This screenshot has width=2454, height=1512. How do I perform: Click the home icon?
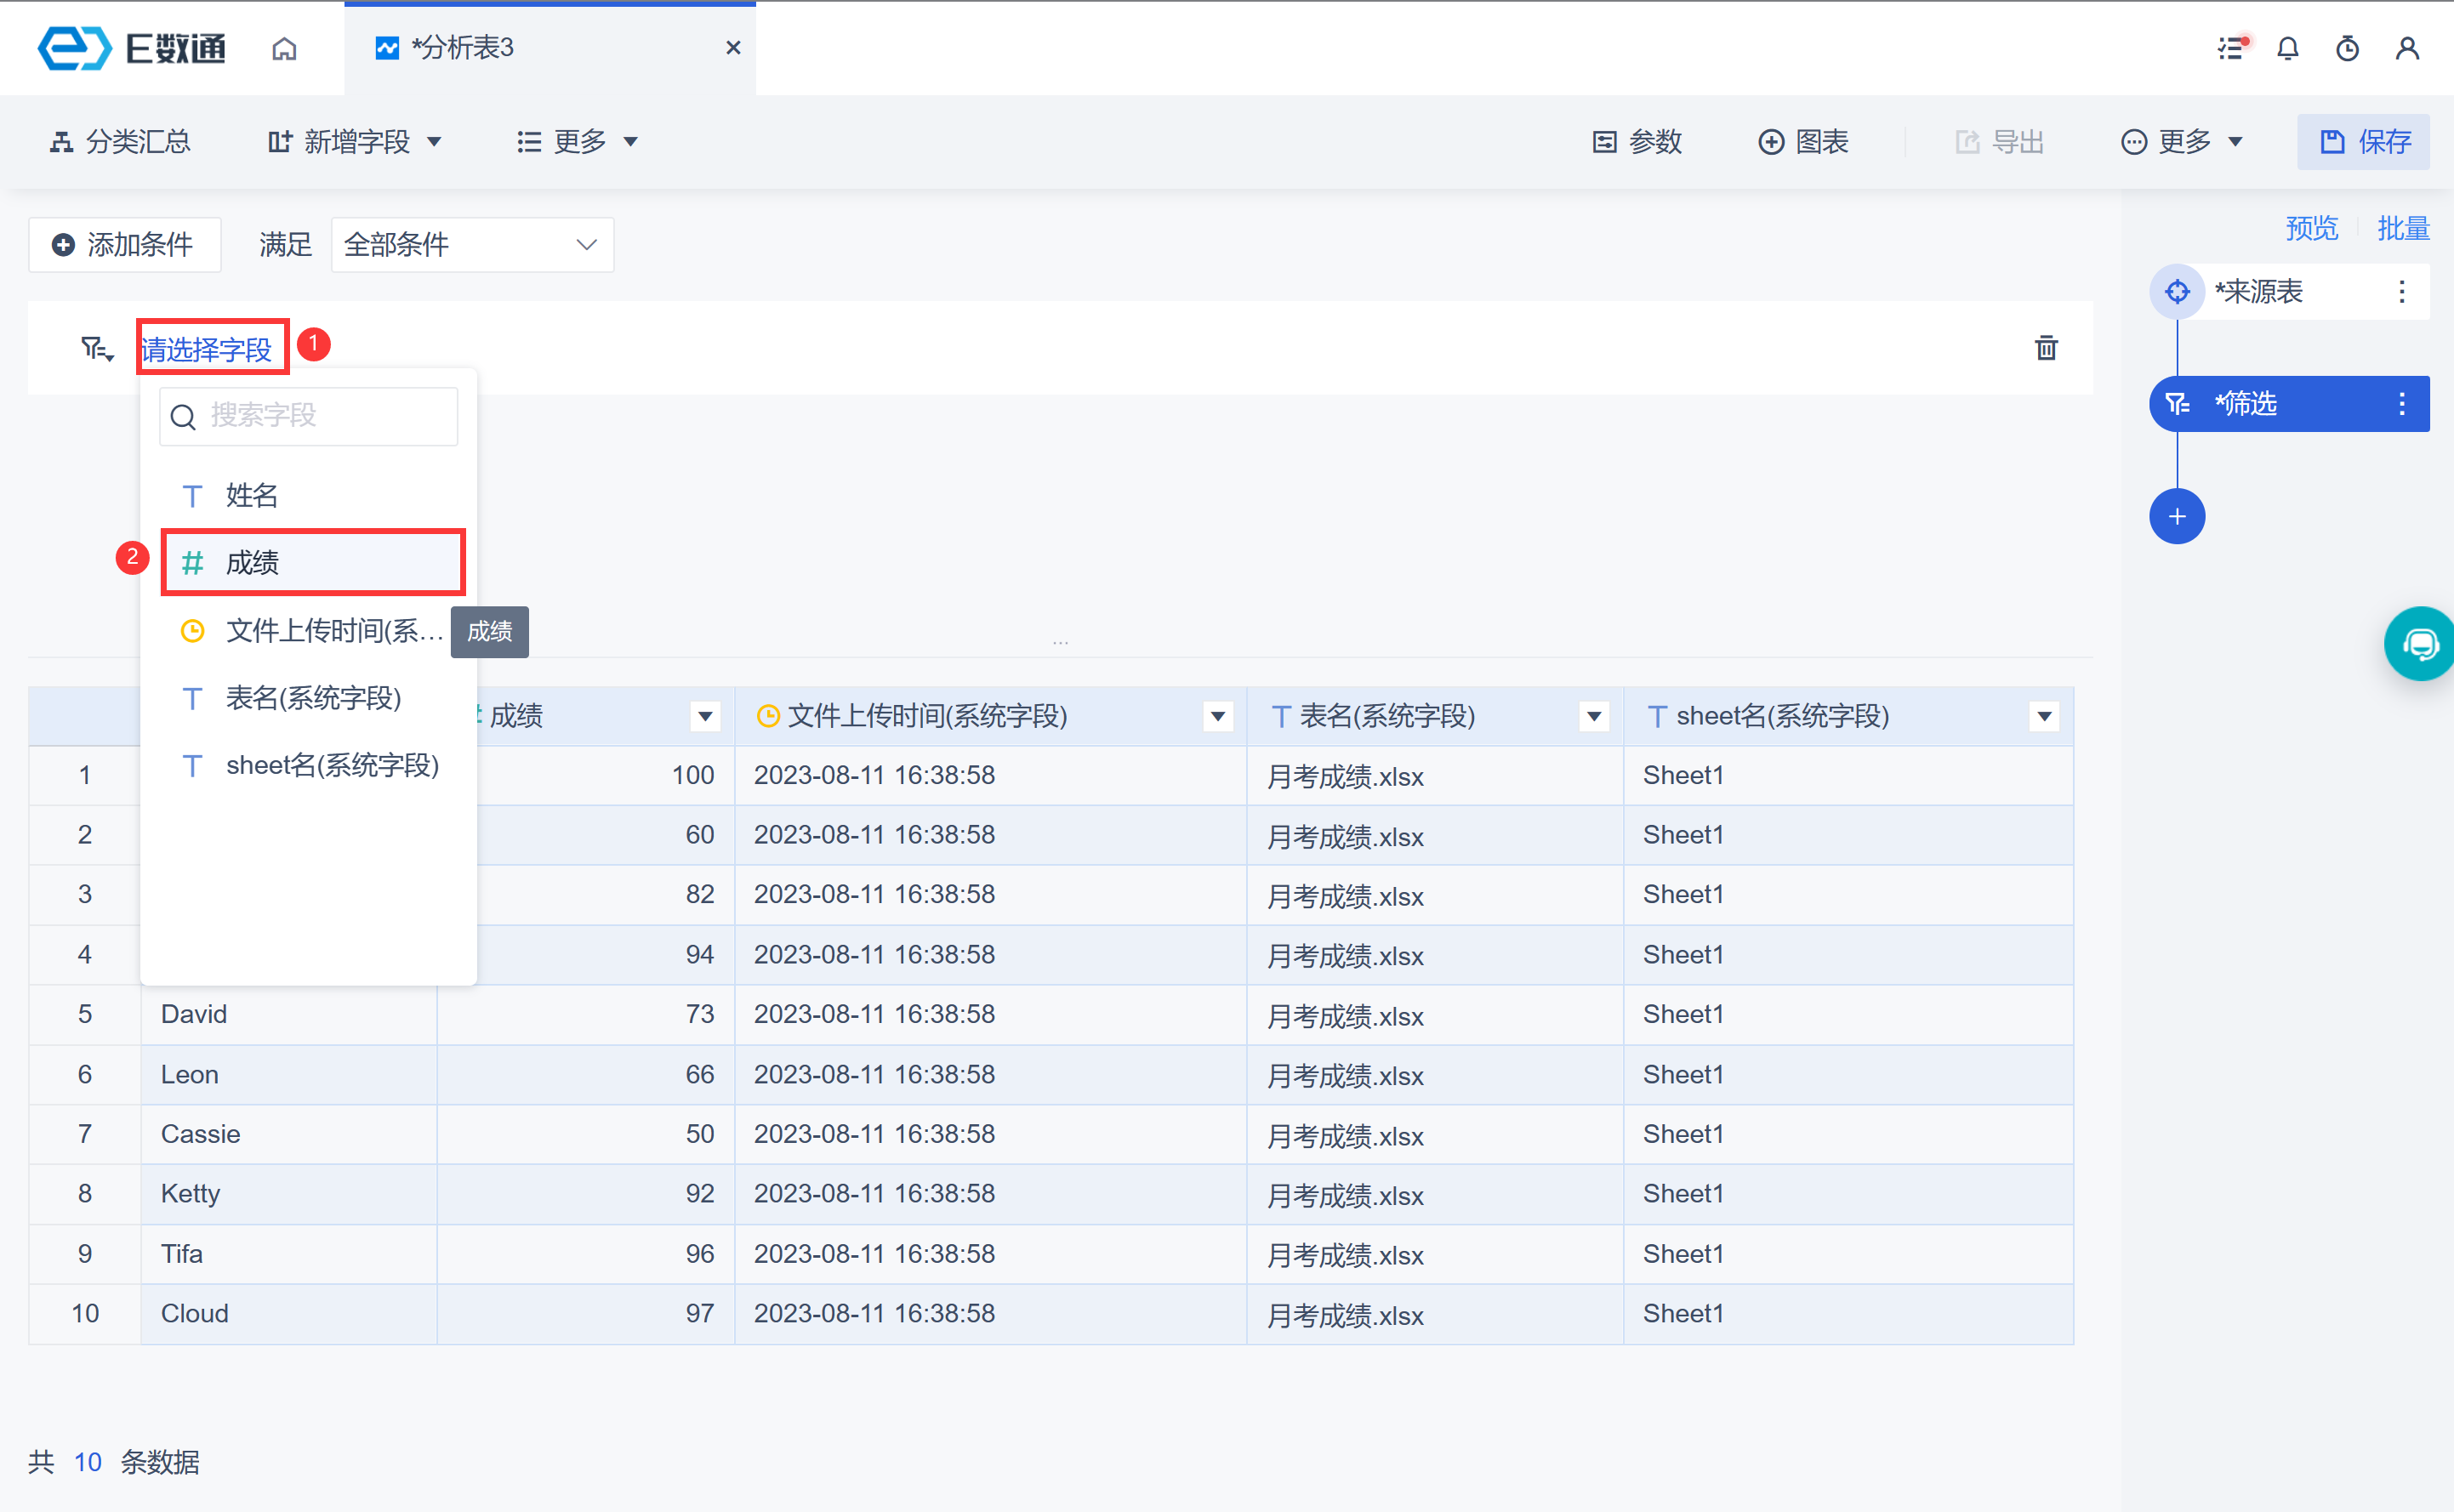pyautogui.click(x=284, y=48)
